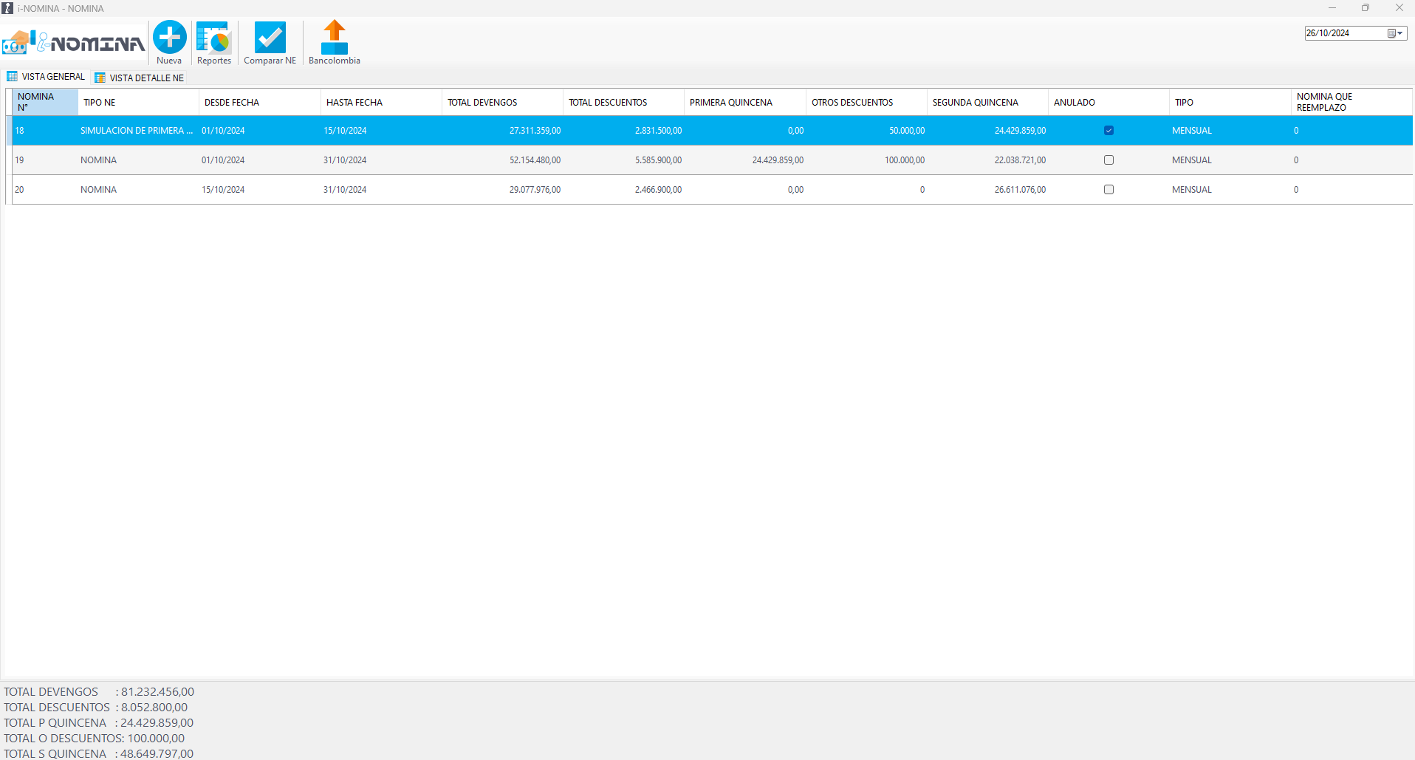The width and height of the screenshot is (1415, 760).
Task: Switch to VISTA DETALLE NE tab
Action: pyautogui.click(x=146, y=78)
